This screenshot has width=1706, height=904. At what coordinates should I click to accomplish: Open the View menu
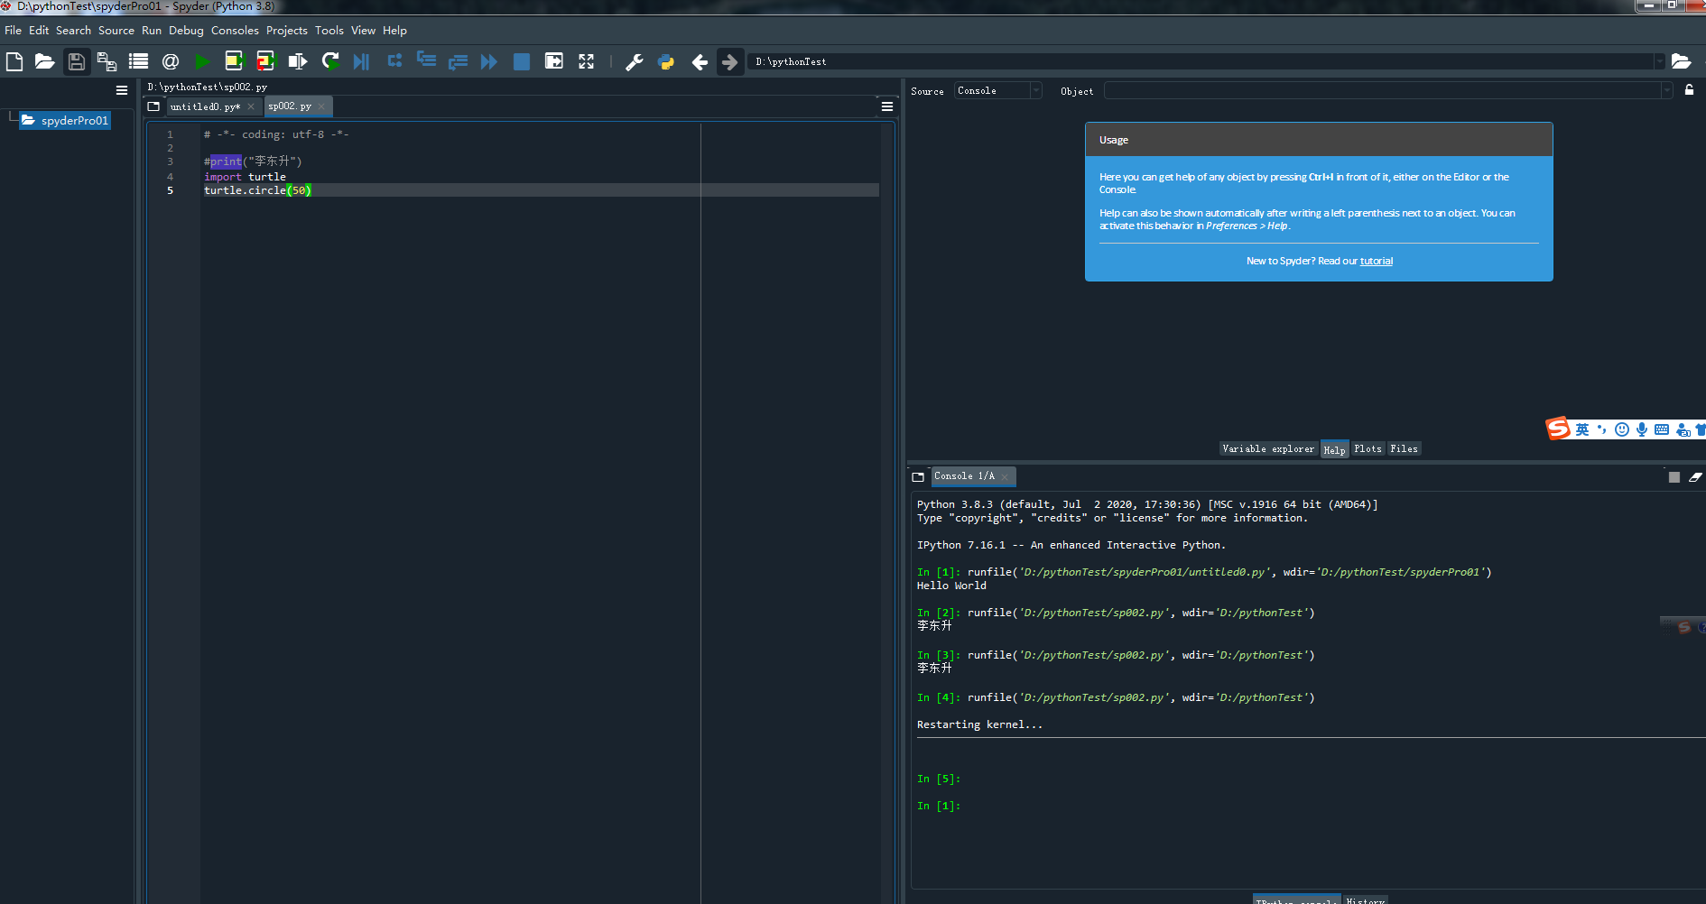coord(364,30)
